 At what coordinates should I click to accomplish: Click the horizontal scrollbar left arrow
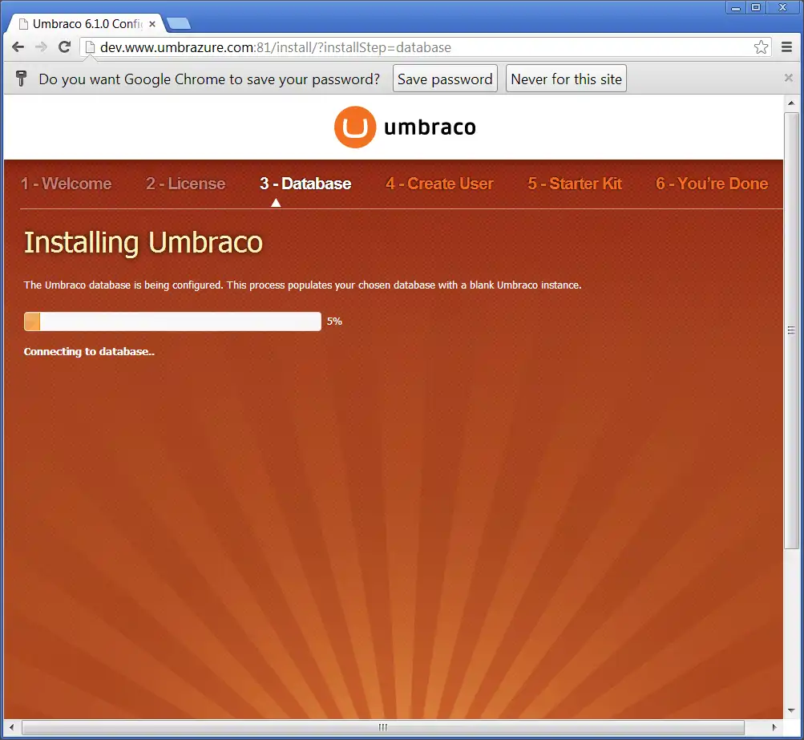click(11, 727)
